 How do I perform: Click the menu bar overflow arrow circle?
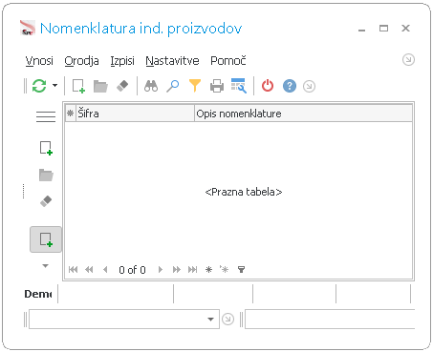coord(408,60)
